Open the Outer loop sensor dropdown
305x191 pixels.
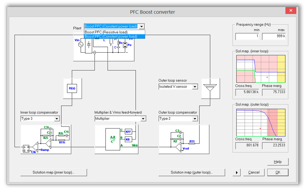[195, 87]
